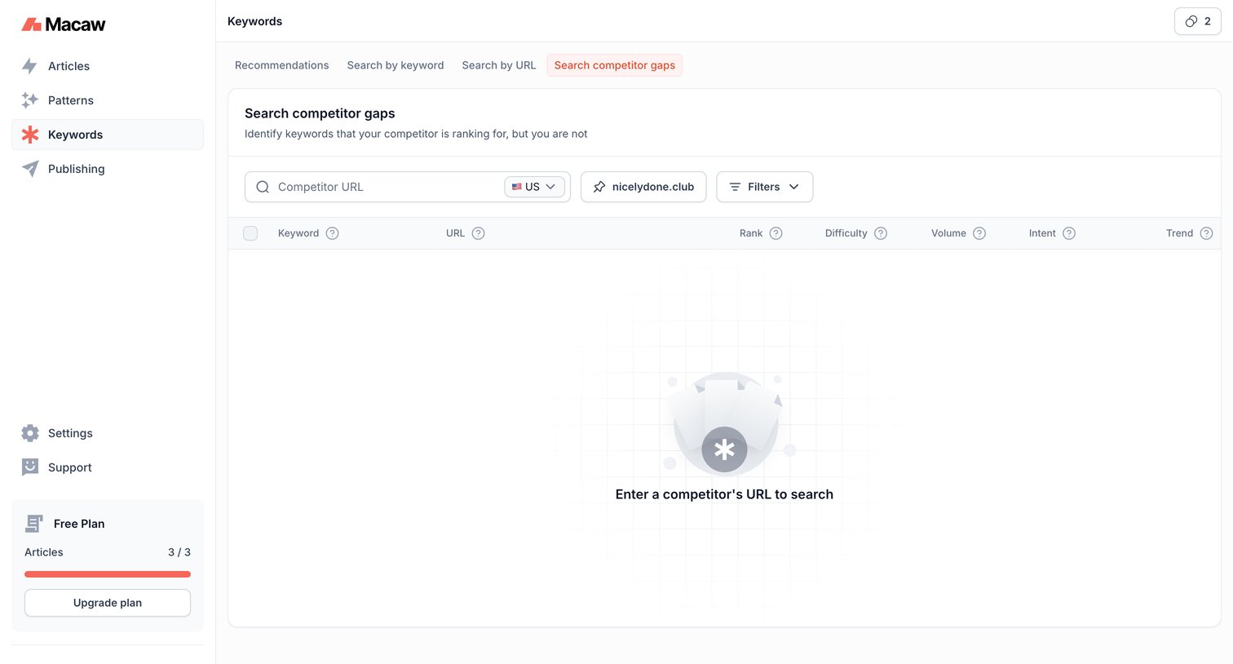Click the credits counter button showing 2
Image resolution: width=1233 pixels, height=664 pixels.
(x=1198, y=21)
